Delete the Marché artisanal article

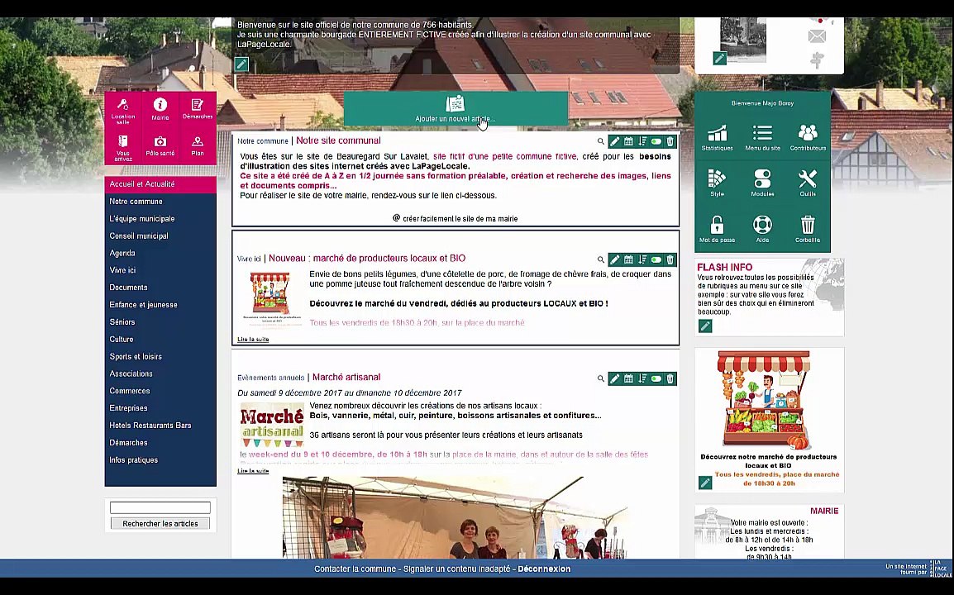point(670,378)
